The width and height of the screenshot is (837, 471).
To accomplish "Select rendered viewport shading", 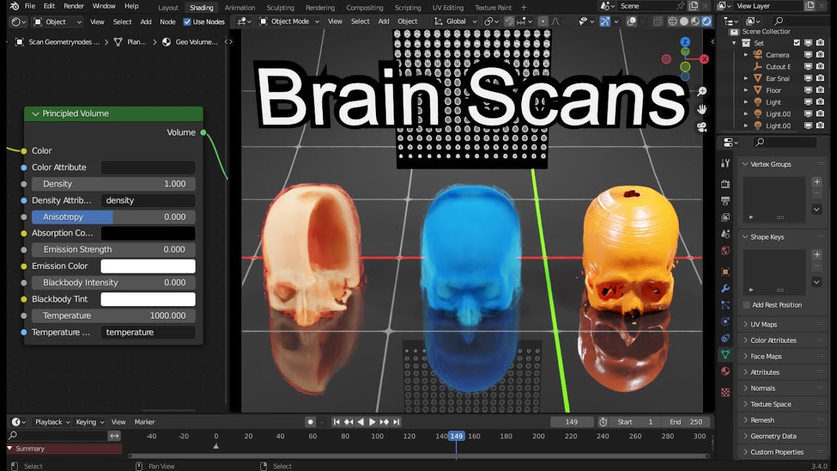I will point(707,21).
